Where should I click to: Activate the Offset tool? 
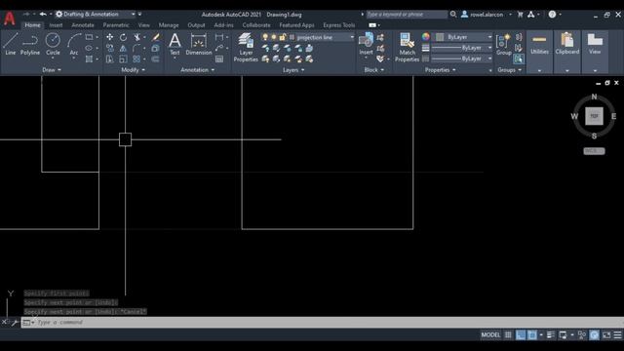[156, 58]
